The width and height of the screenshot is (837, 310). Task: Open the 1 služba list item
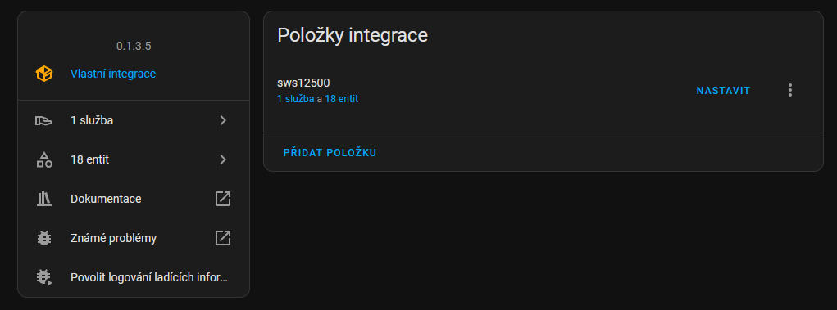134,120
